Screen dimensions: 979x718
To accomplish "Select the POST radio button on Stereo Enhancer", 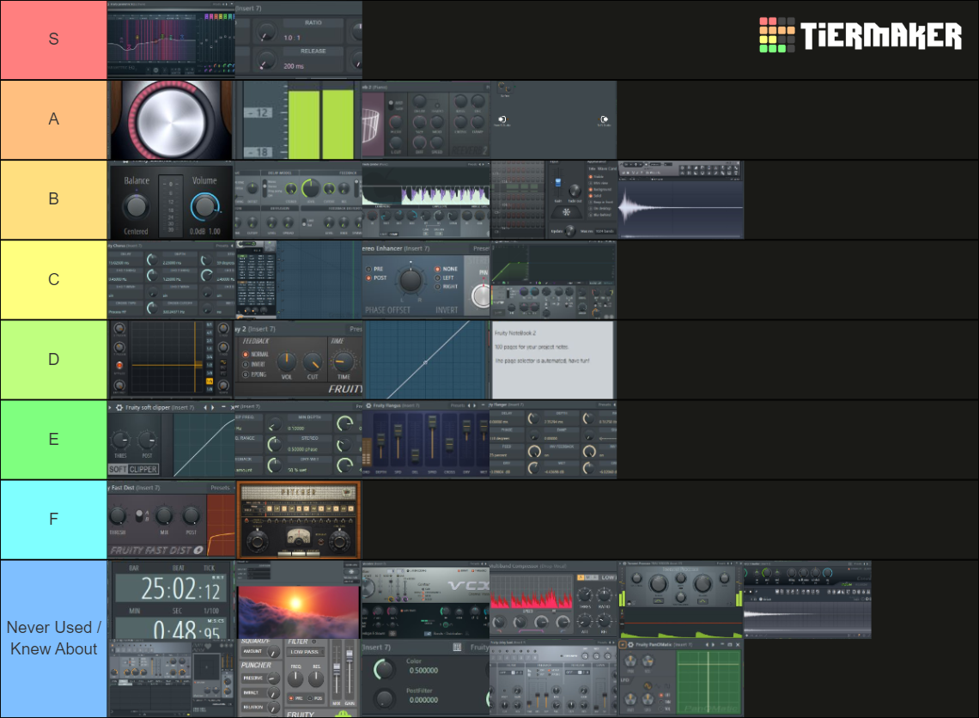I will 368,278.
